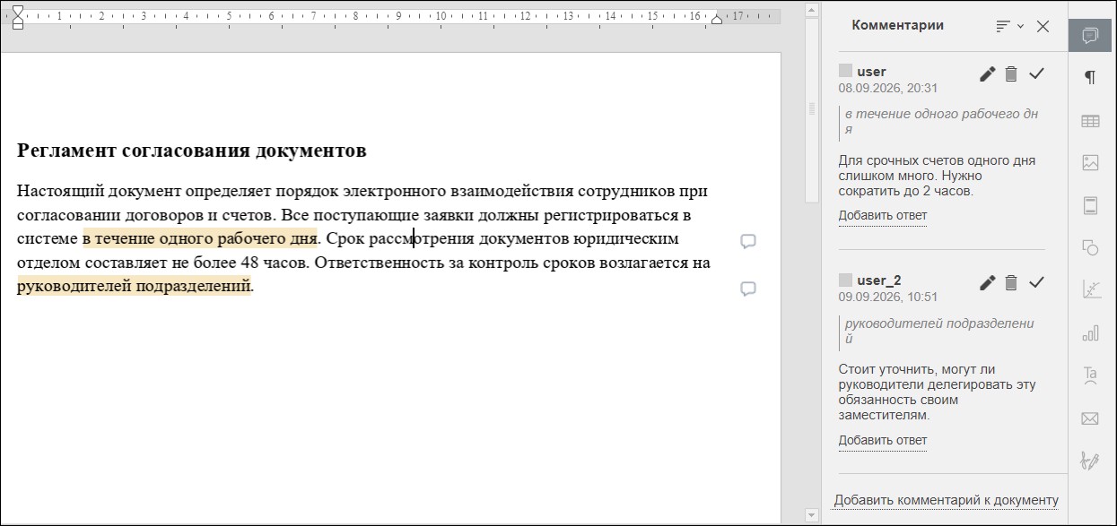Viewport: 1117px width, 526px height.
Task: Open paragraph settings icon in right sidebar
Action: click(1090, 77)
